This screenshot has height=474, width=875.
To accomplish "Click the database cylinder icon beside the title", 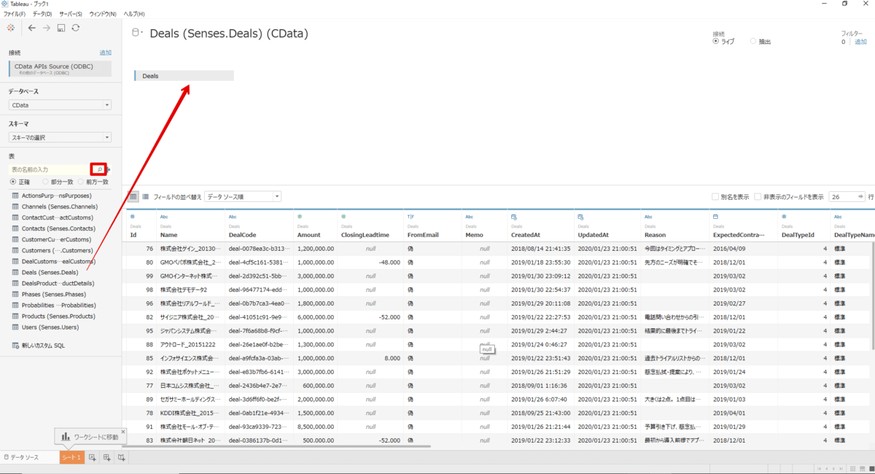I will click(x=135, y=33).
